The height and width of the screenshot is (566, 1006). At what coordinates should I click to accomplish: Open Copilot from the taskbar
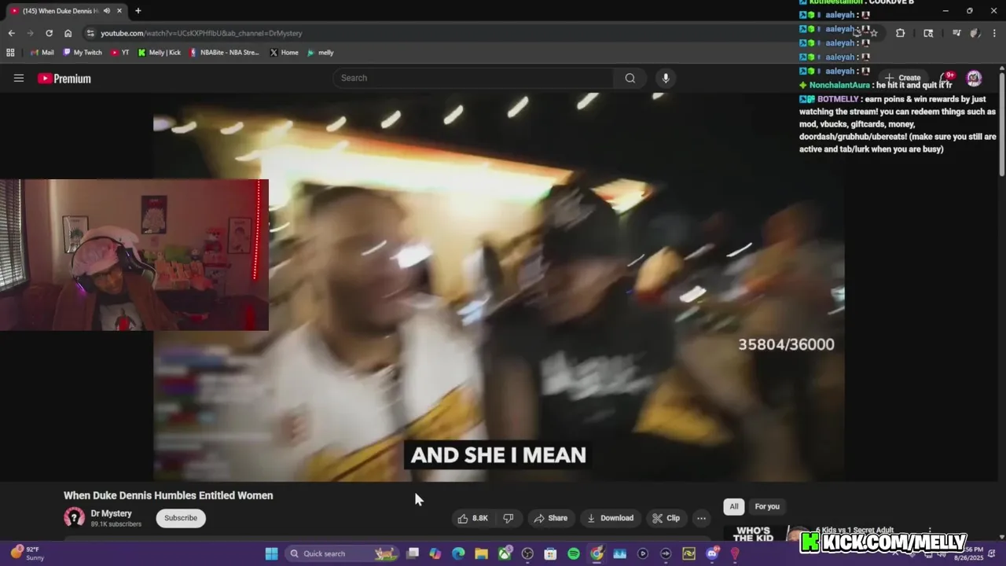[x=435, y=553]
